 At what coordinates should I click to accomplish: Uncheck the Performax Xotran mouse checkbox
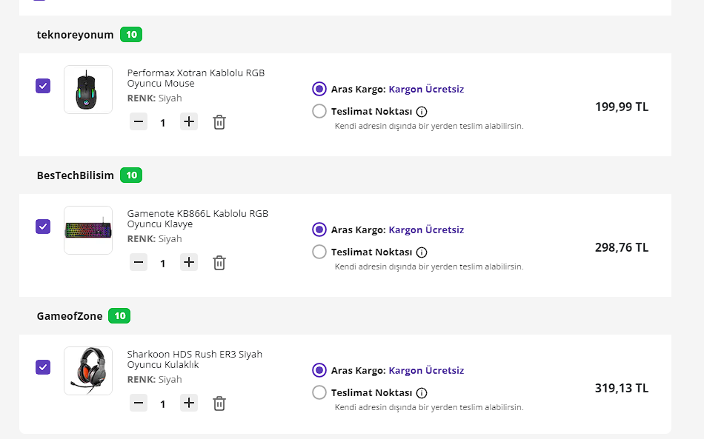43,86
